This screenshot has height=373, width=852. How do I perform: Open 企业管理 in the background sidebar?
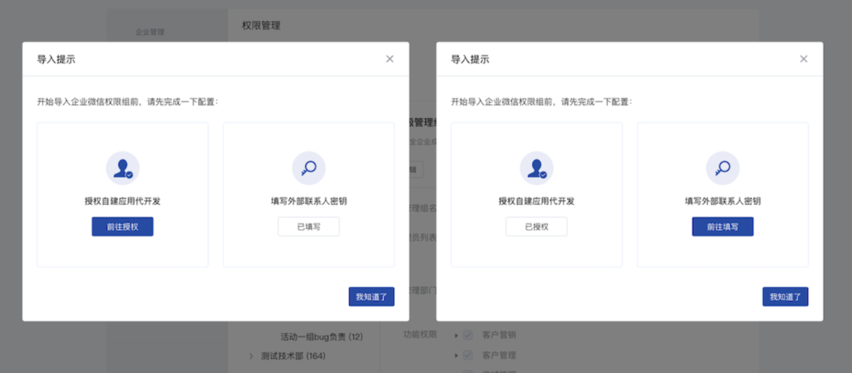[150, 32]
